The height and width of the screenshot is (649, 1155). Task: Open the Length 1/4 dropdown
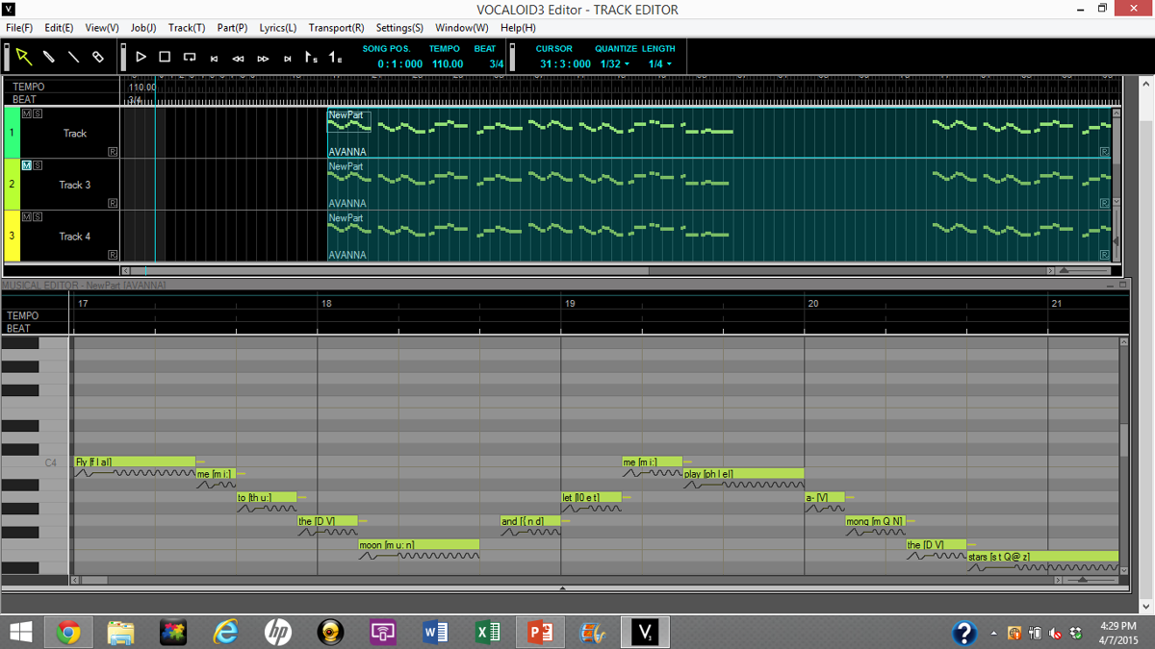click(x=659, y=63)
